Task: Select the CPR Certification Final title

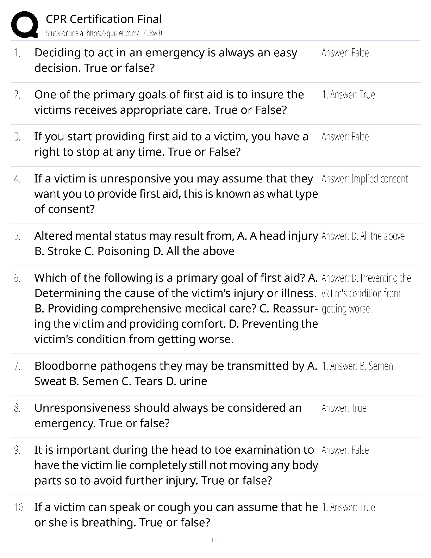Action: pyautogui.click(x=104, y=19)
